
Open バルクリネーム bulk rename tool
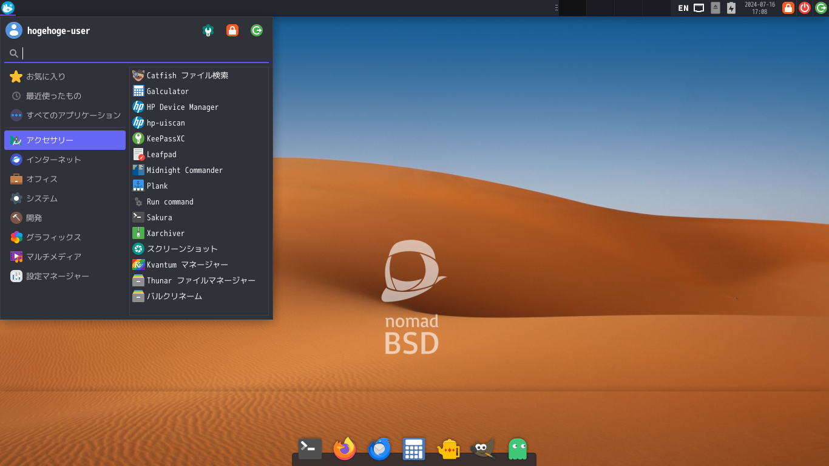tap(199, 296)
